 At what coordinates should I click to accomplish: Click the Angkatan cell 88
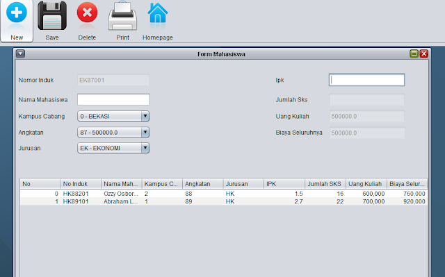[x=202, y=194]
